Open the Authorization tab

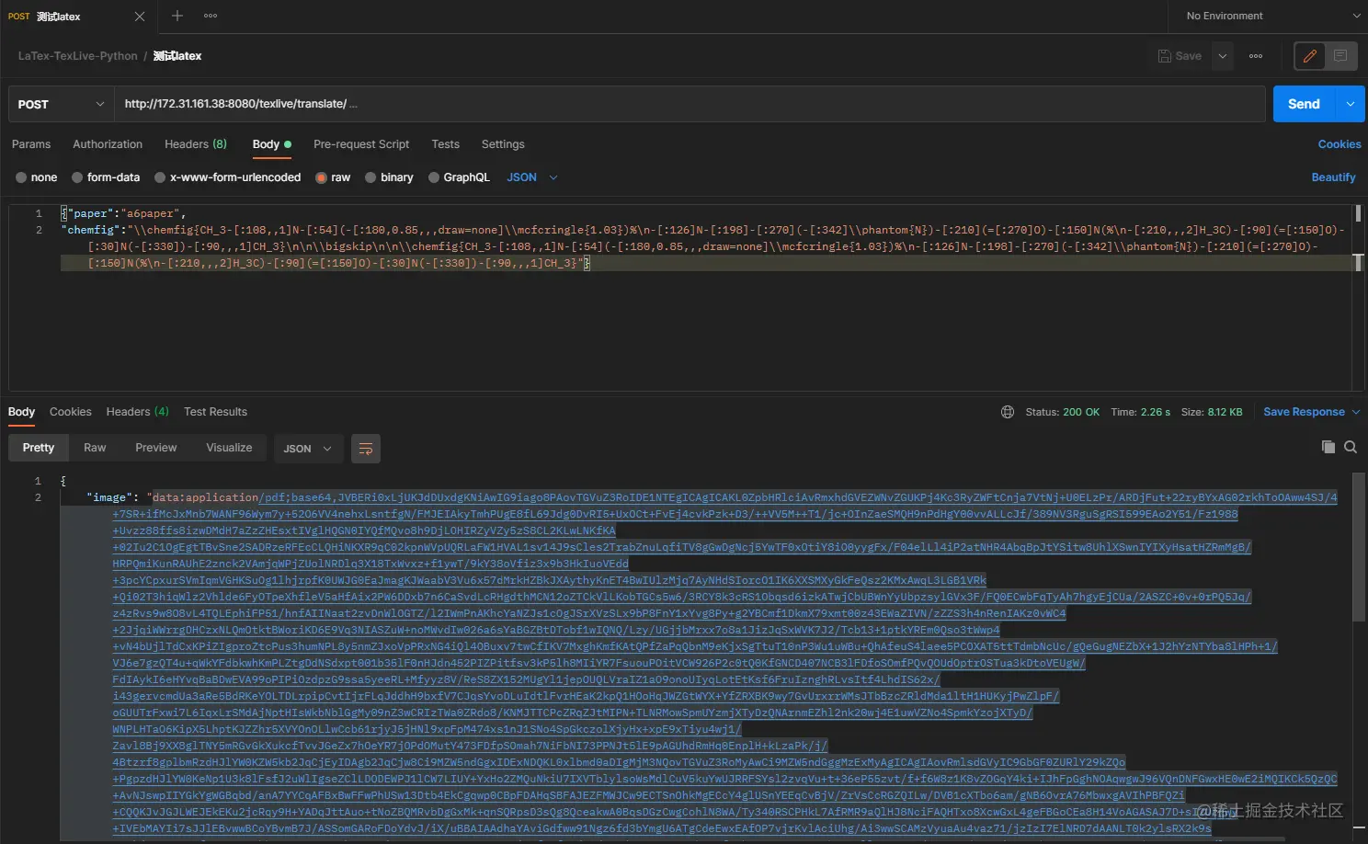tap(108, 144)
